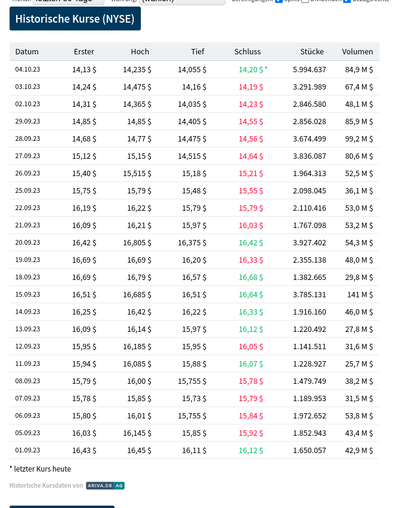Click the 'Historische Kursdaten von' link

click(x=46, y=485)
